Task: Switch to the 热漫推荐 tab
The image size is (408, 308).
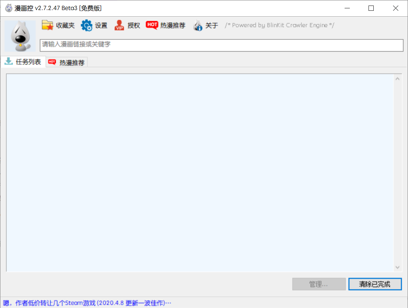Action: (x=71, y=62)
